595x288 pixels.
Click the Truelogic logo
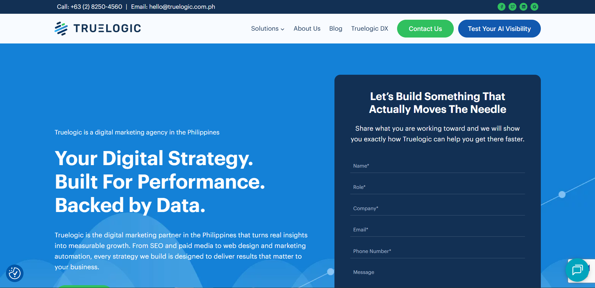click(x=98, y=28)
